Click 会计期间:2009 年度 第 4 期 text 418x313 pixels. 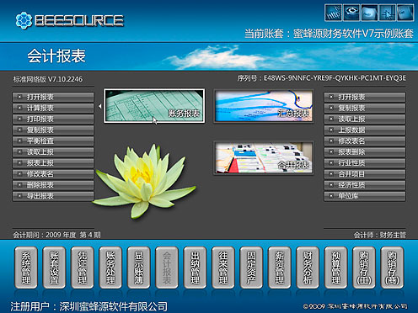pos(56,235)
